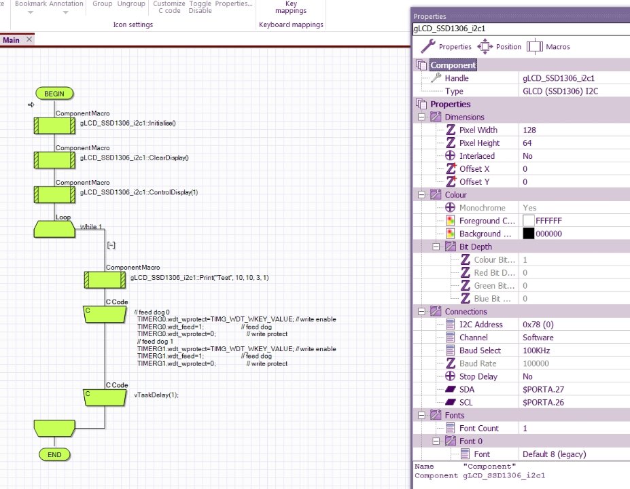Click the END flowchart node

(x=54, y=454)
